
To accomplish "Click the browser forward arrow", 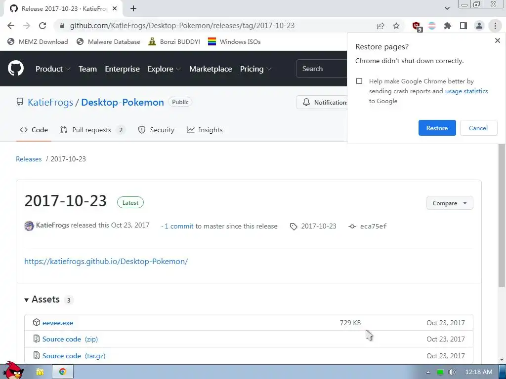I will pos(27,26).
